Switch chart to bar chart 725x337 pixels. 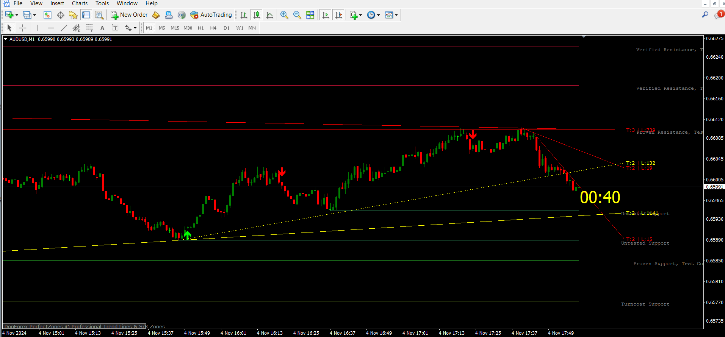[244, 15]
